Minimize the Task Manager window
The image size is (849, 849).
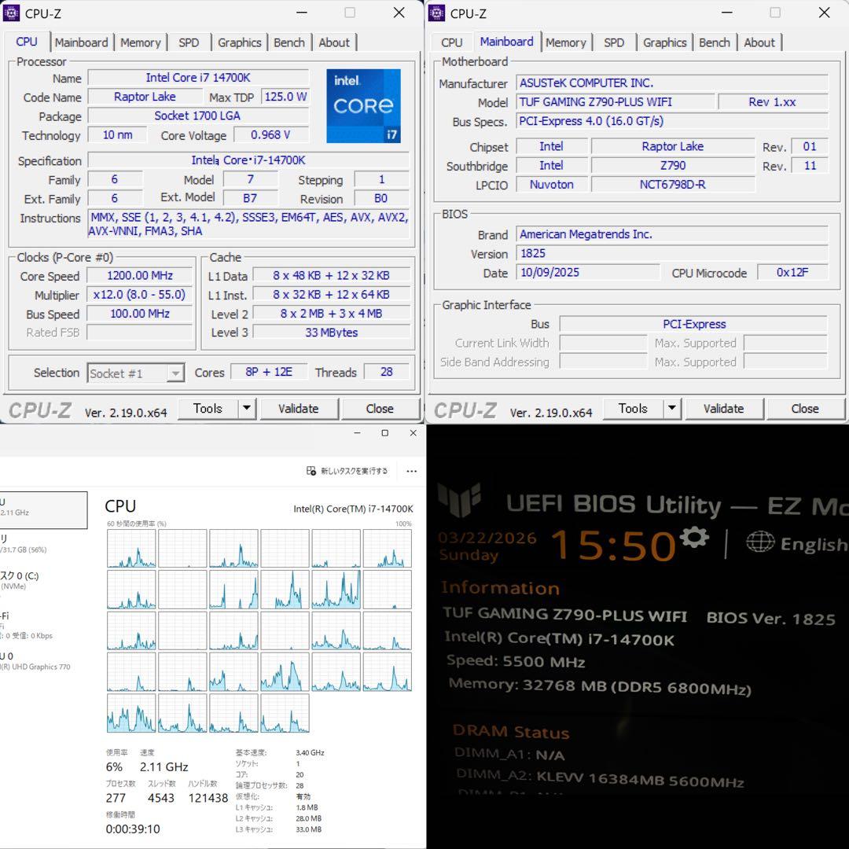(357, 433)
